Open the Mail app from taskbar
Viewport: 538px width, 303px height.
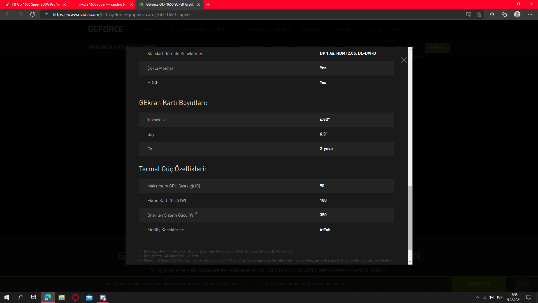pos(89,297)
